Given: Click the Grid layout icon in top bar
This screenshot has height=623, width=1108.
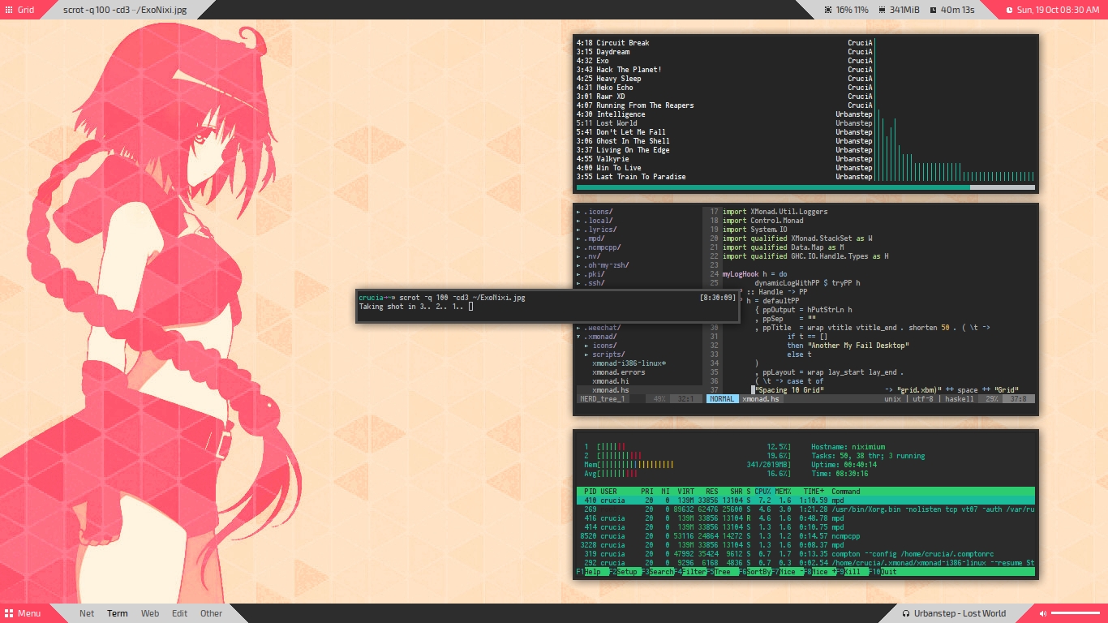Looking at the screenshot, I should click(x=8, y=10).
